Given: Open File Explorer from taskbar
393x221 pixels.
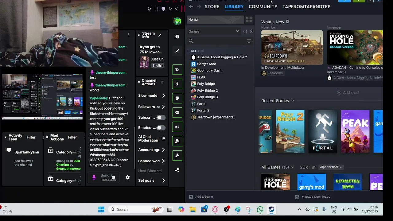Looking at the screenshot, I should click(x=193, y=210).
